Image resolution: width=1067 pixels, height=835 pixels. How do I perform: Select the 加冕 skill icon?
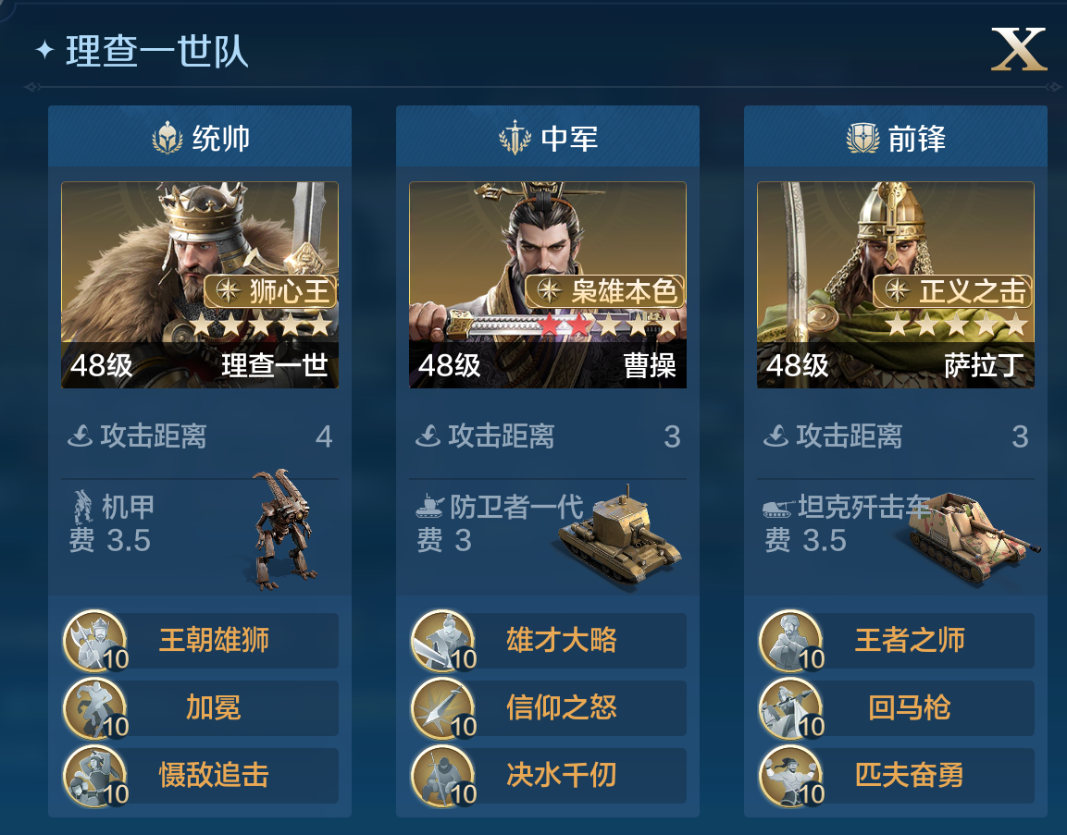[x=95, y=708]
